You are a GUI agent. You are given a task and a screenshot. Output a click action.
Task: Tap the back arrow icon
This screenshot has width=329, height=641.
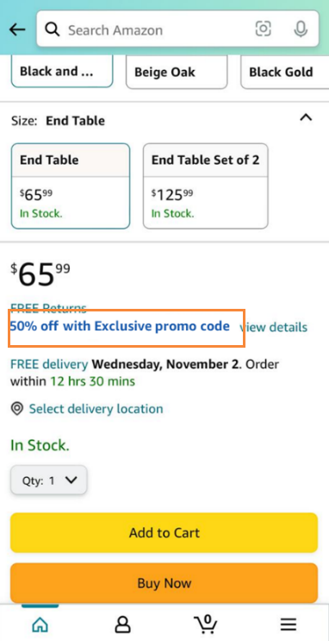click(x=17, y=29)
